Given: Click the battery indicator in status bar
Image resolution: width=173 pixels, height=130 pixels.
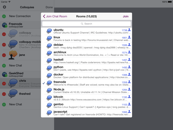Looking at the screenshot, I should pyautogui.click(x=170, y=2).
